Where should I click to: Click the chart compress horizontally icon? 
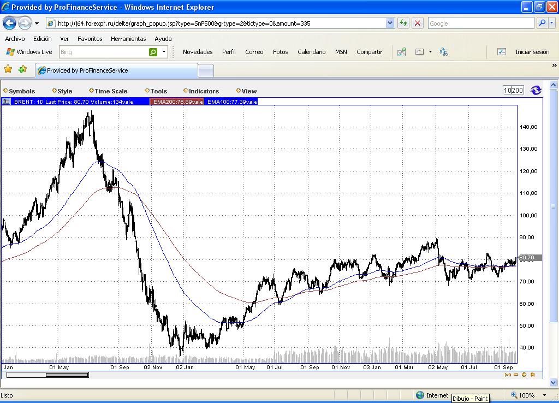[x=508, y=375]
